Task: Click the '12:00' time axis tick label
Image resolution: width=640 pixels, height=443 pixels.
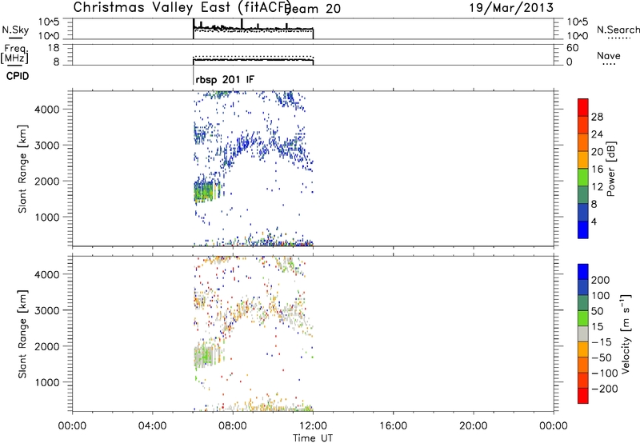Action: click(313, 426)
